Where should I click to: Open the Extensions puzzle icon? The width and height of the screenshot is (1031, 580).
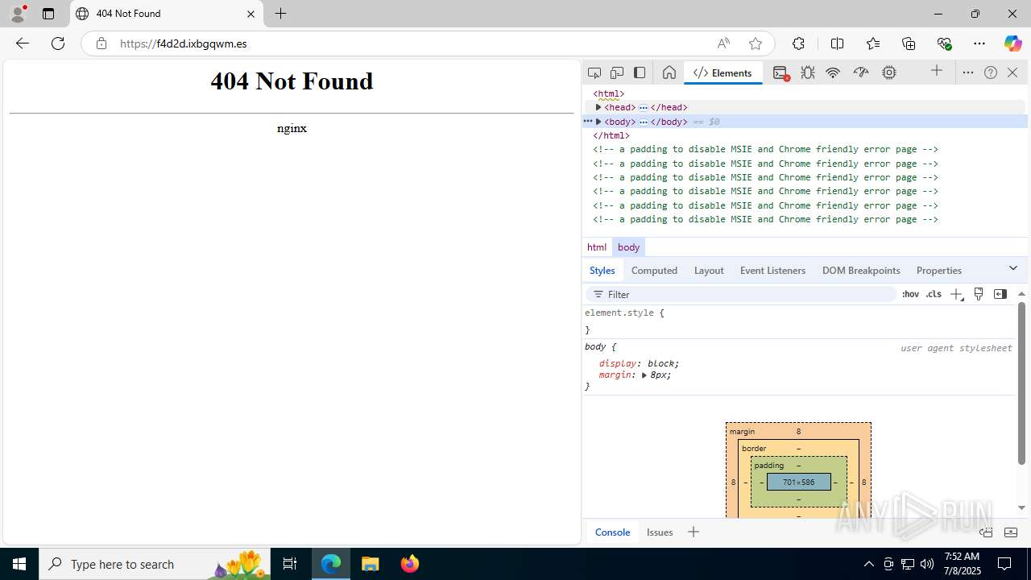click(798, 43)
